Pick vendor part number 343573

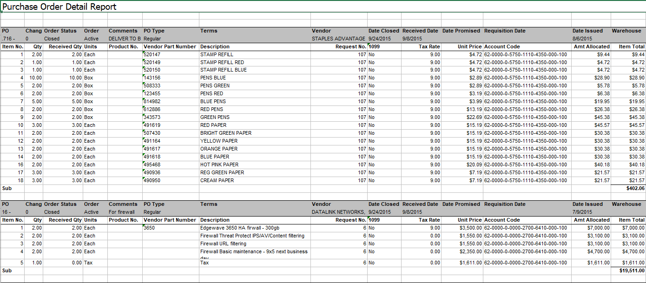[x=171, y=118]
